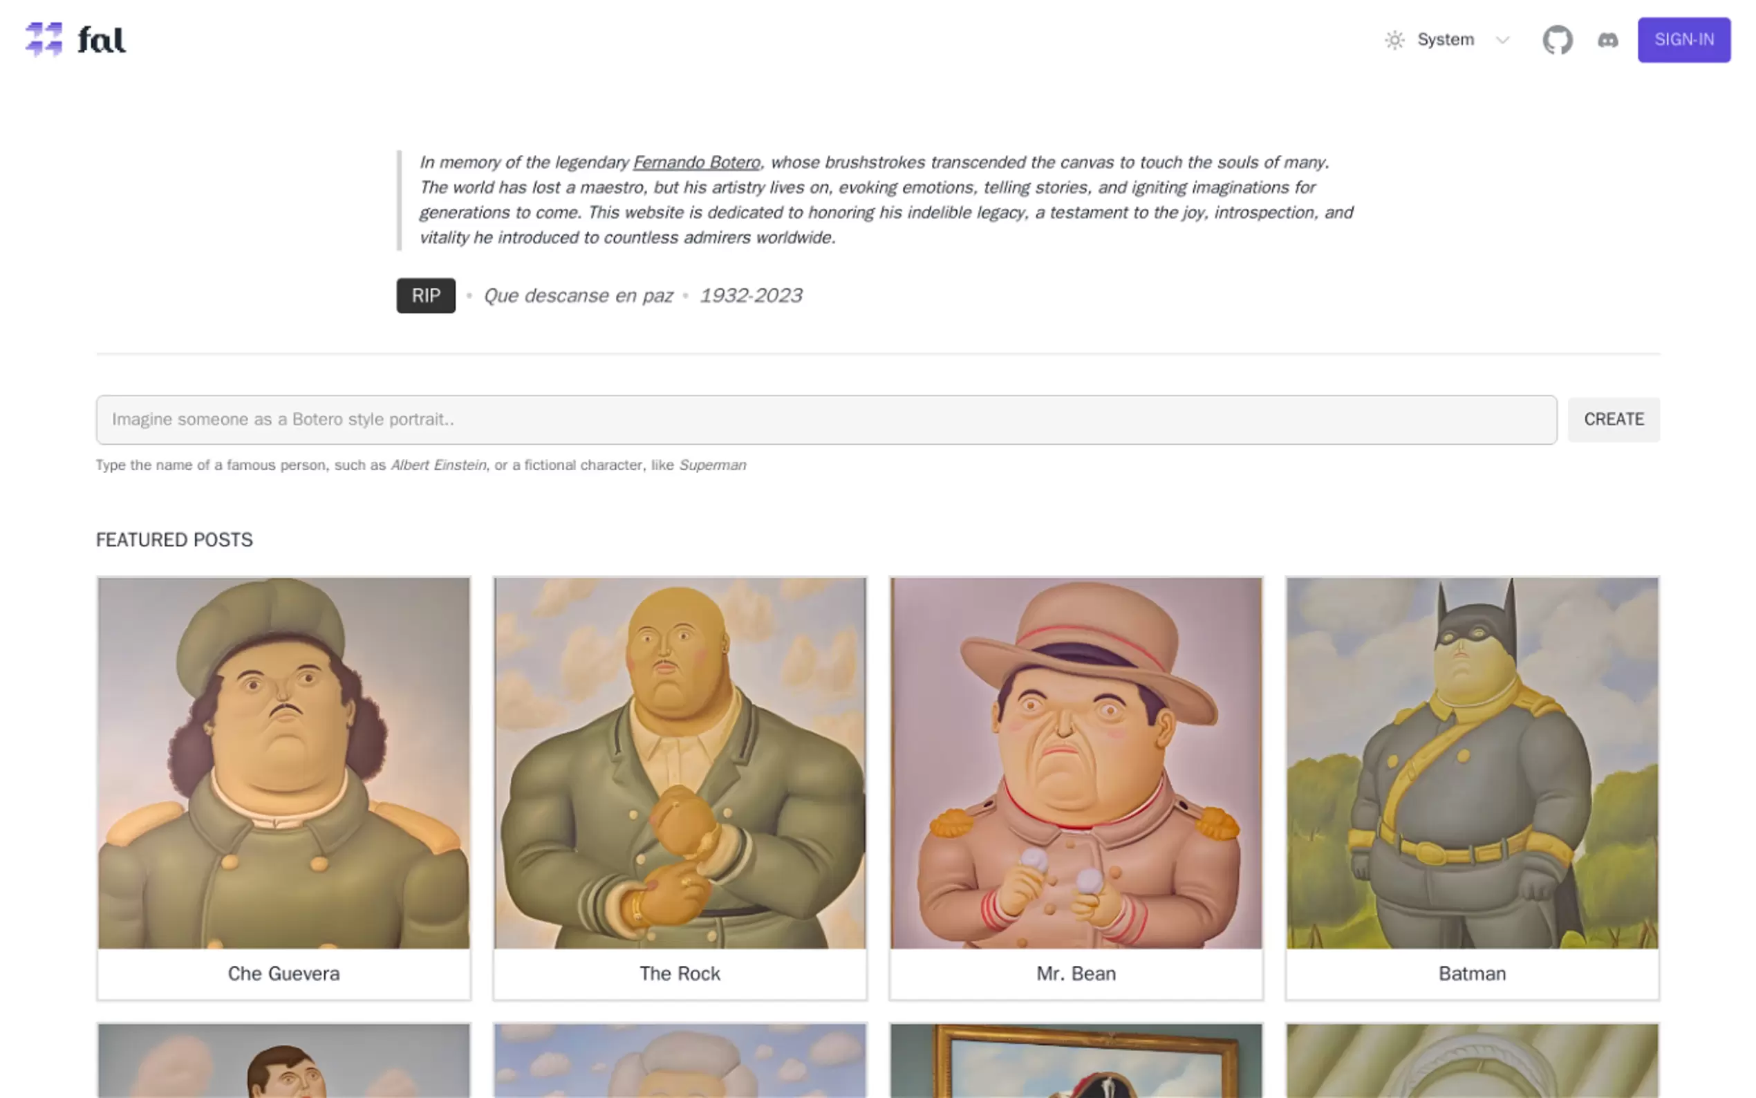Open the Discord community icon
The height and width of the screenshot is (1098, 1756).
pos(1607,40)
